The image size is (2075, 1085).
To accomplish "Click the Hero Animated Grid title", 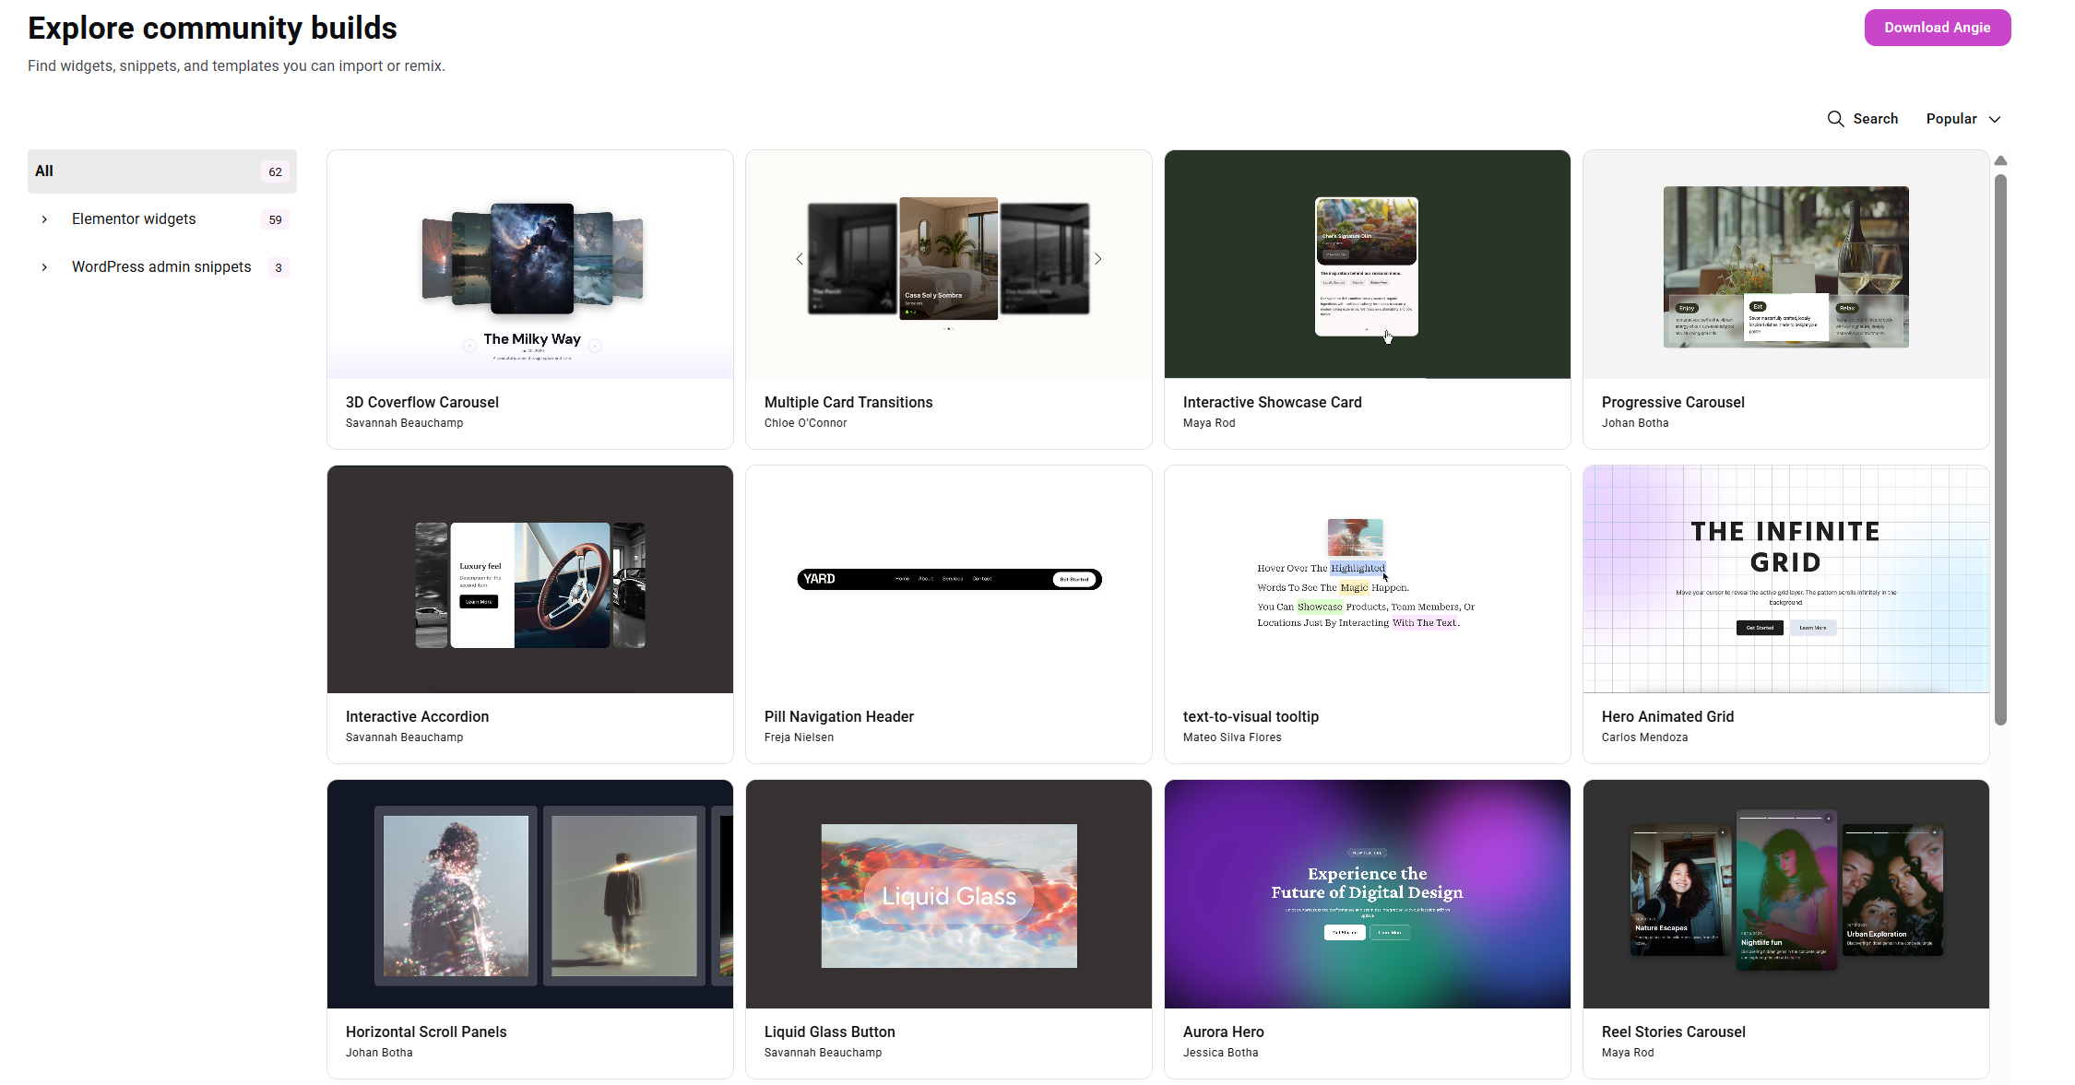I will click(1667, 717).
